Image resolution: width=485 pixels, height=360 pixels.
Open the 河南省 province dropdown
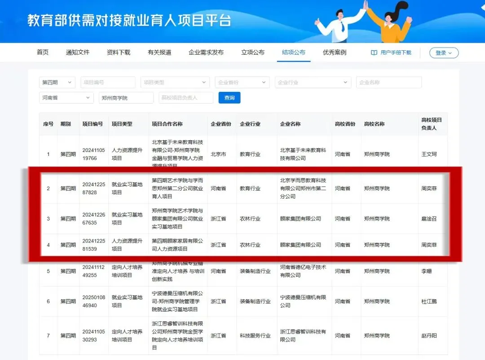pyautogui.click(x=66, y=98)
